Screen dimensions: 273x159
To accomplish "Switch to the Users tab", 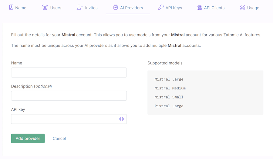I will (x=52, y=8).
